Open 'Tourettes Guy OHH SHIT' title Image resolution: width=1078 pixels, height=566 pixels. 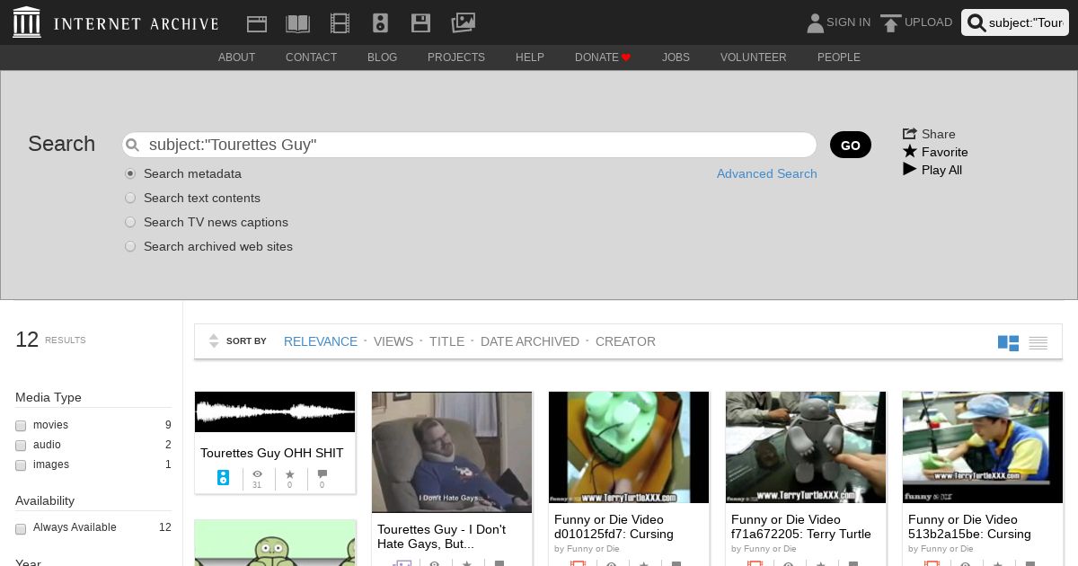coord(272,453)
